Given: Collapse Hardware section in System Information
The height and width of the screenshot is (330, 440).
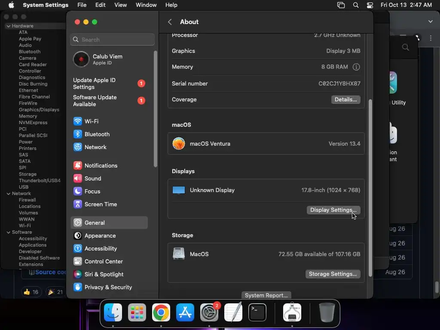Looking at the screenshot, I should click(x=9, y=26).
